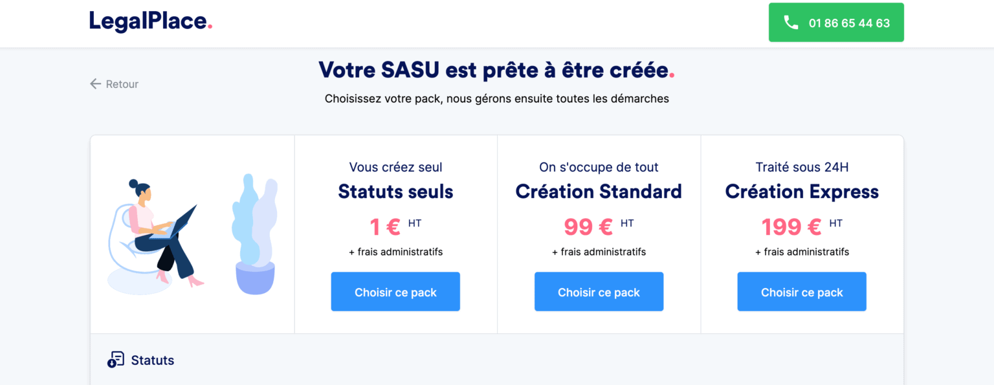Select the Statuts seuls heading
This screenshot has height=385, width=994.
(x=395, y=192)
